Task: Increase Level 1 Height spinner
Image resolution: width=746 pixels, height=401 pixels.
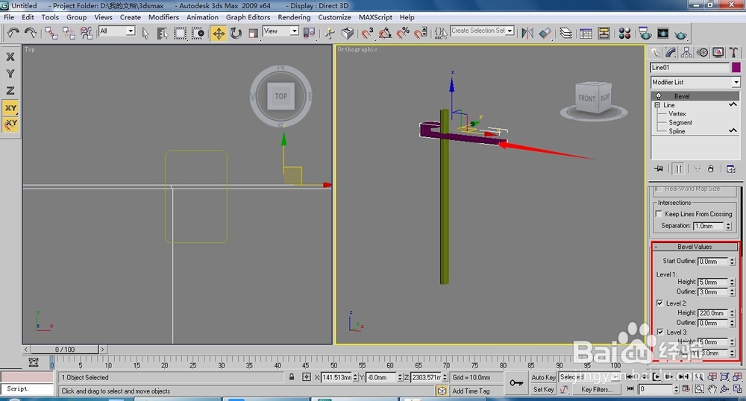Action: click(x=733, y=280)
